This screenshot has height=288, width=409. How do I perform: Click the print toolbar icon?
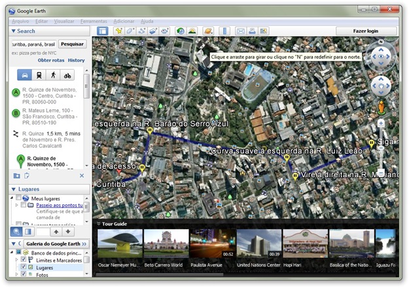(x=252, y=31)
